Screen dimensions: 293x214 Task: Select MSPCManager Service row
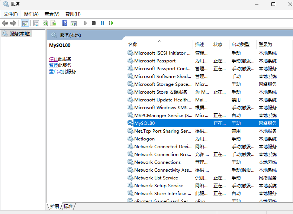pos(203,116)
